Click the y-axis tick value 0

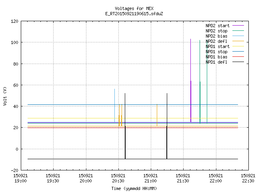17,149
